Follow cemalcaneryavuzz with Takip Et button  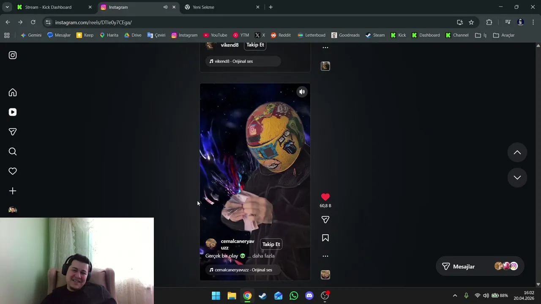click(x=271, y=244)
